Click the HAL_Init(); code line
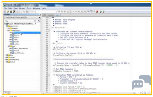Screen dimensions: 153x97 click(58, 43)
